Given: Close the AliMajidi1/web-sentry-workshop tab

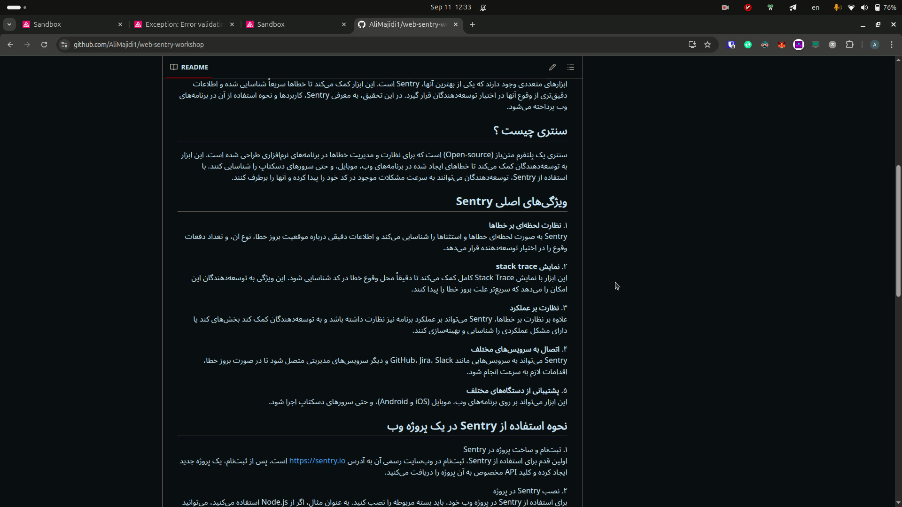Looking at the screenshot, I should coord(456,24).
